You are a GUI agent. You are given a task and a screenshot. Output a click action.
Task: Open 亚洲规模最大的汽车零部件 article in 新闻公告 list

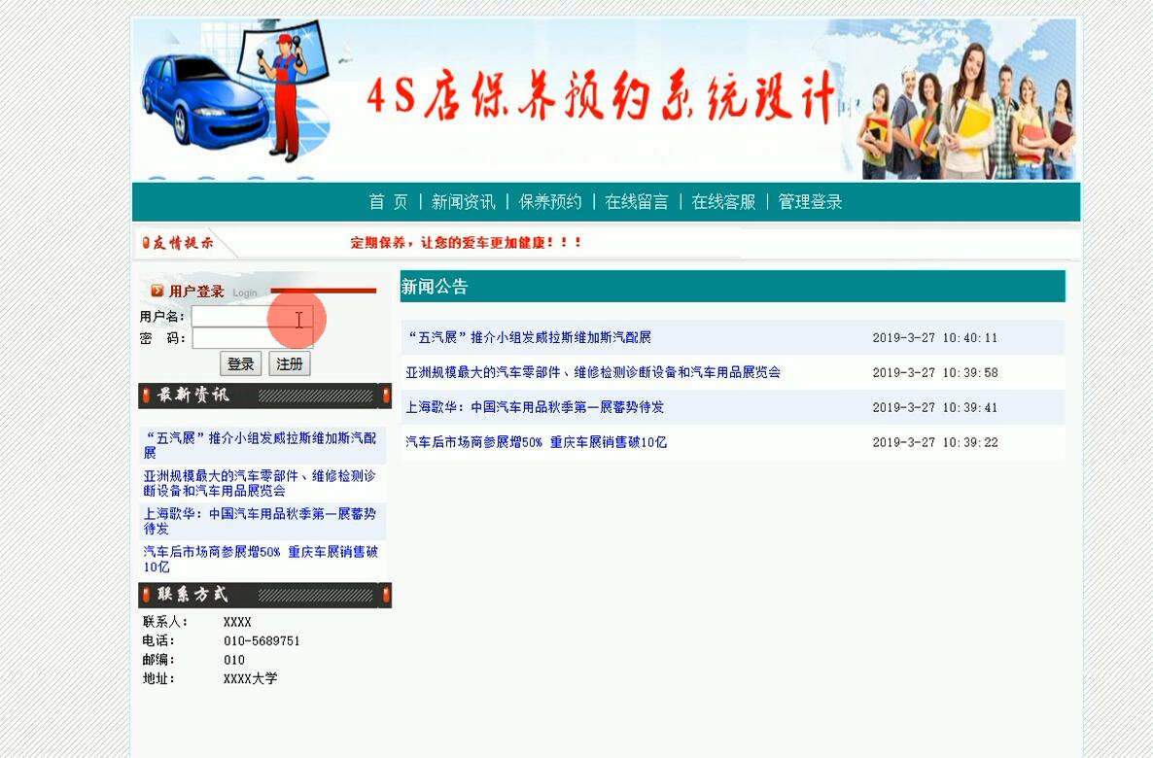point(593,372)
